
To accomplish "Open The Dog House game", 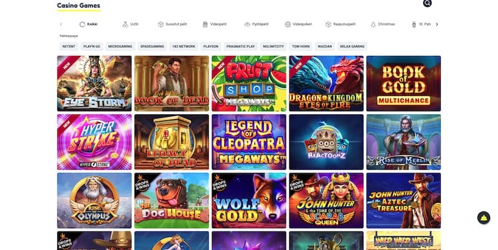I will tap(172, 200).
